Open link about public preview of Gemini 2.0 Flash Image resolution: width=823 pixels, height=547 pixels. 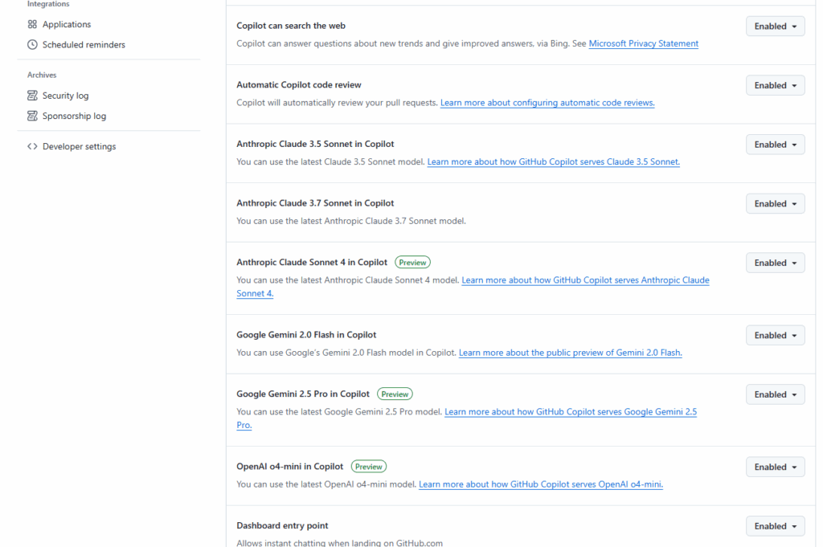click(x=571, y=353)
